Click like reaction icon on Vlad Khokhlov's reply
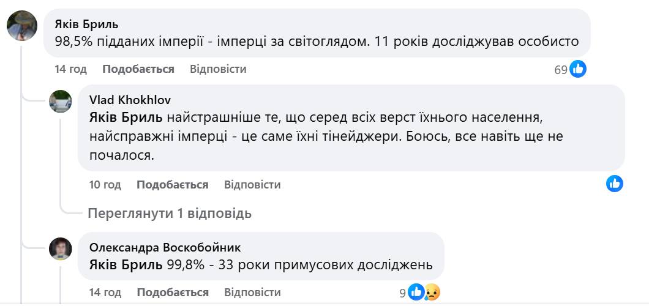The height and width of the screenshot is (306, 649). 614,183
